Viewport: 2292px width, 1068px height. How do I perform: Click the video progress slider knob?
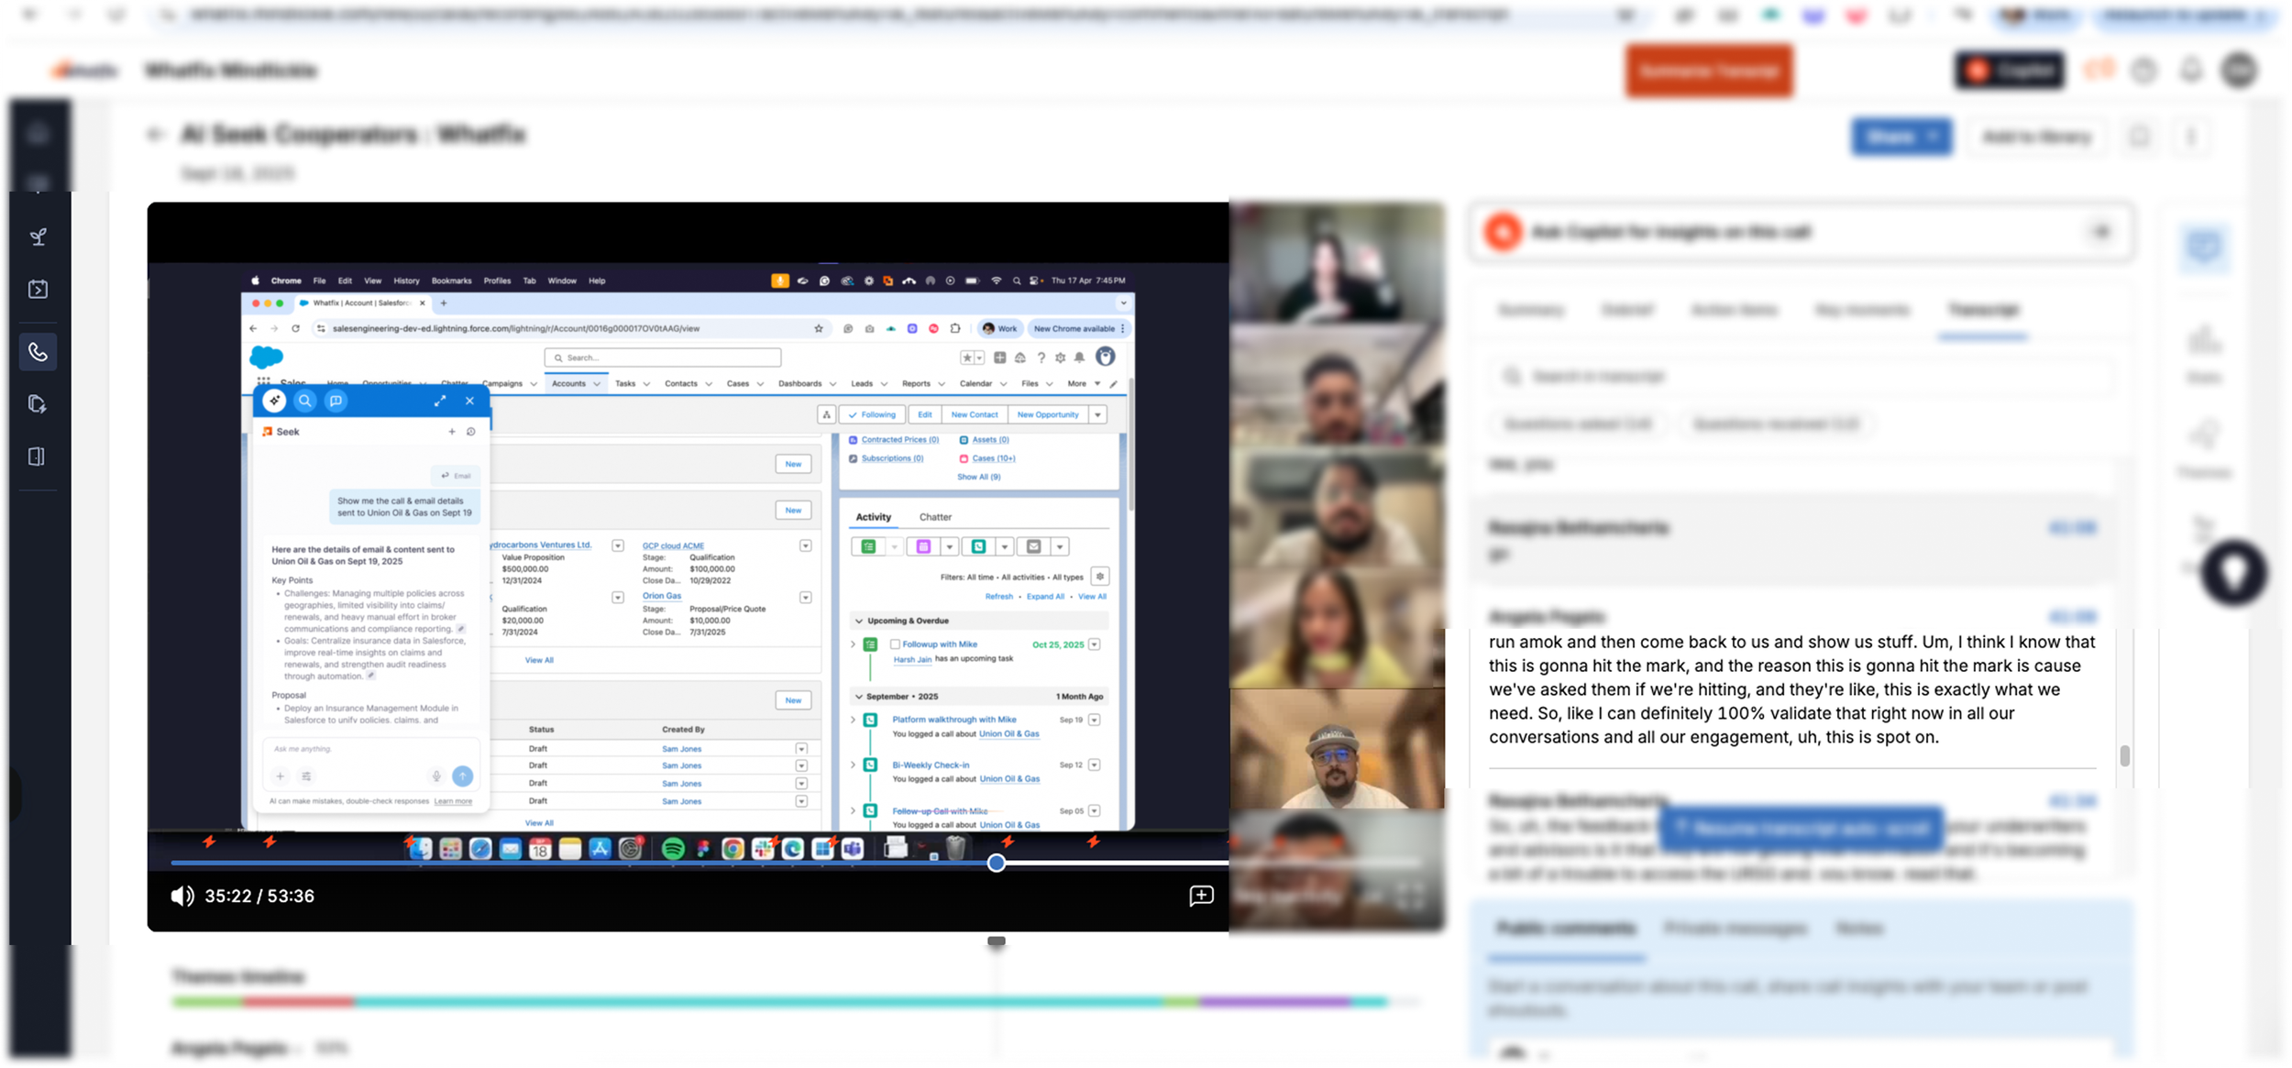[x=997, y=863]
